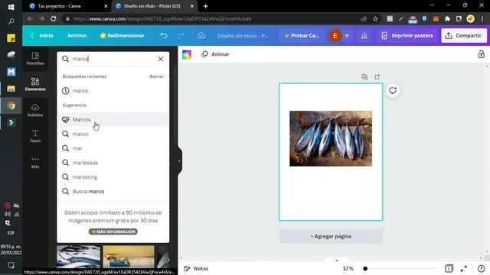490x275 pixels.
Task: Select the fish image thumbnail in results
Action: click(79, 257)
